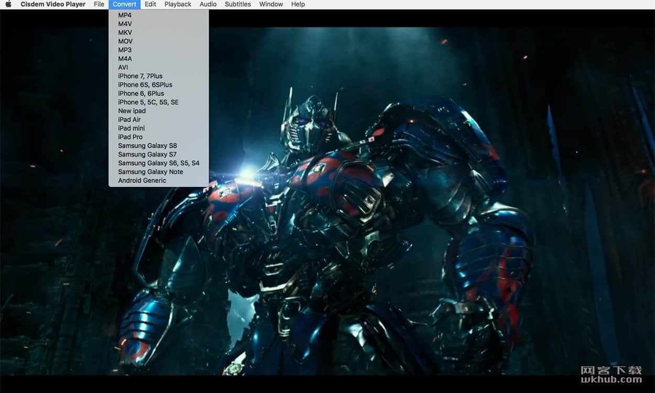Screen dimensions: 655x393
Task: Close the open Convert menu
Action: [125, 4]
